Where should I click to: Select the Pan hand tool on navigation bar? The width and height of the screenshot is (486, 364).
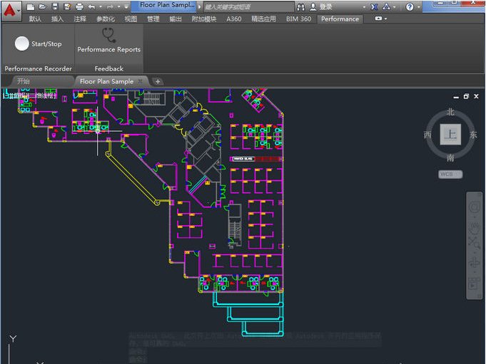[x=474, y=228]
